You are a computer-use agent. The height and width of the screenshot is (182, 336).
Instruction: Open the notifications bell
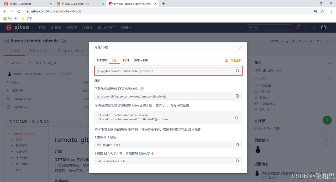tap(297, 28)
